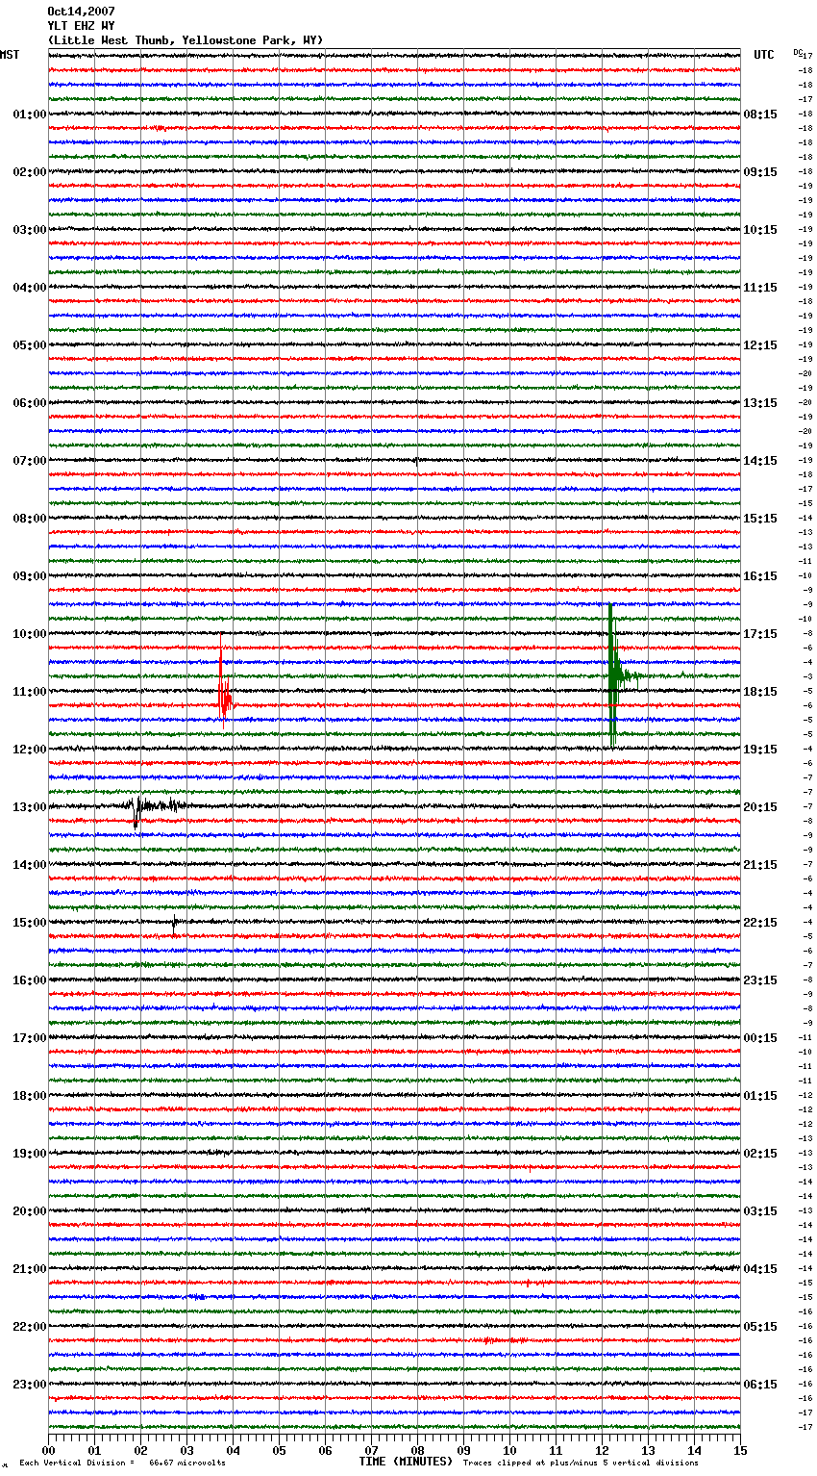Image resolution: width=817 pixels, height=1476 pixels.
Task: Click the 20:00 MST time label
Action: pos(30,1211)
